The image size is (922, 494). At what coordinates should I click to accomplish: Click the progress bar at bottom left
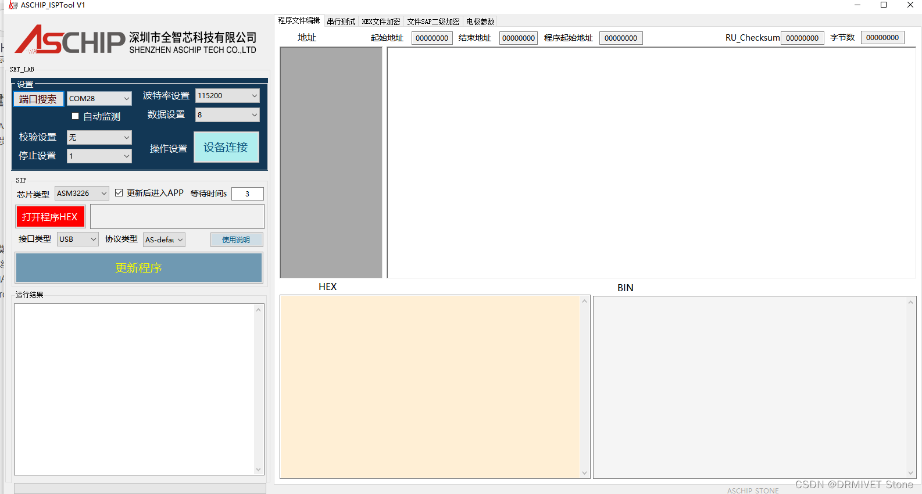tap(140, 489)
